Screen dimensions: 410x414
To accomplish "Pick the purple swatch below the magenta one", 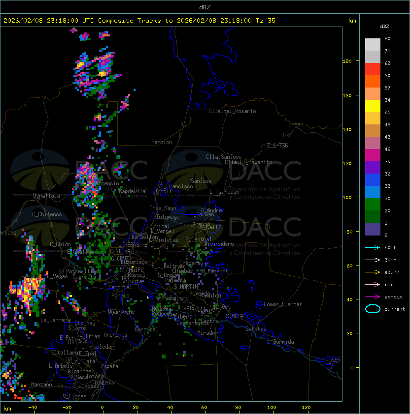I will 373,167.
